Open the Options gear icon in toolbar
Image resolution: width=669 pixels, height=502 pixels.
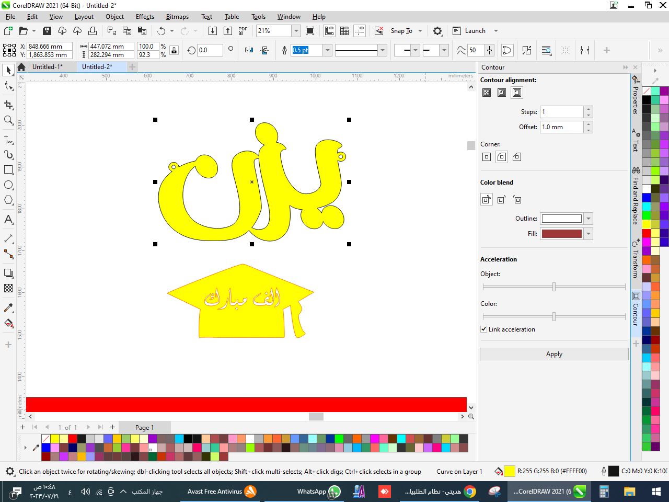pos(437,31)
